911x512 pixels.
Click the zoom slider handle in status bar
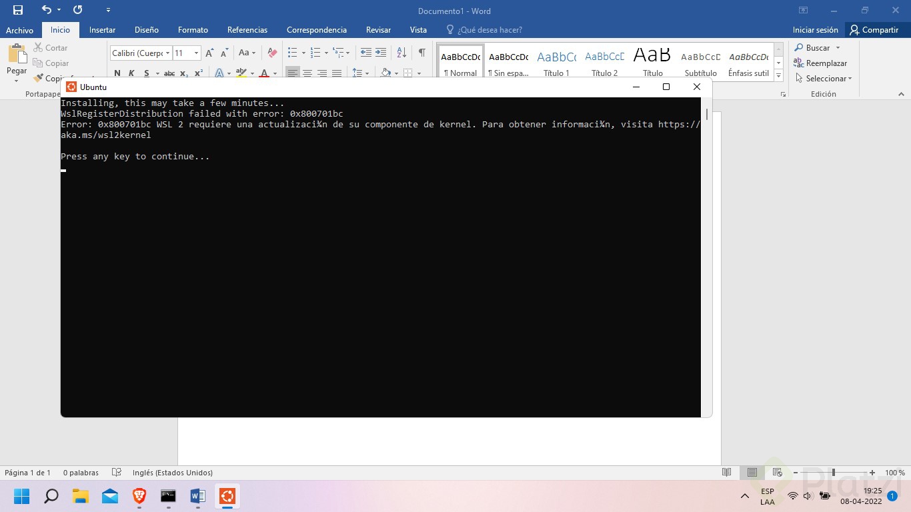[833, 473]
